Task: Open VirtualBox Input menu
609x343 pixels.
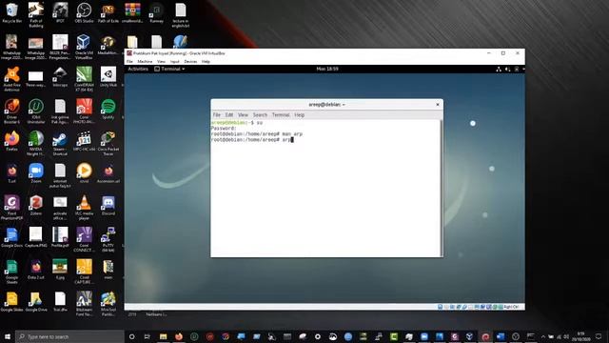Action: (175, 61)
